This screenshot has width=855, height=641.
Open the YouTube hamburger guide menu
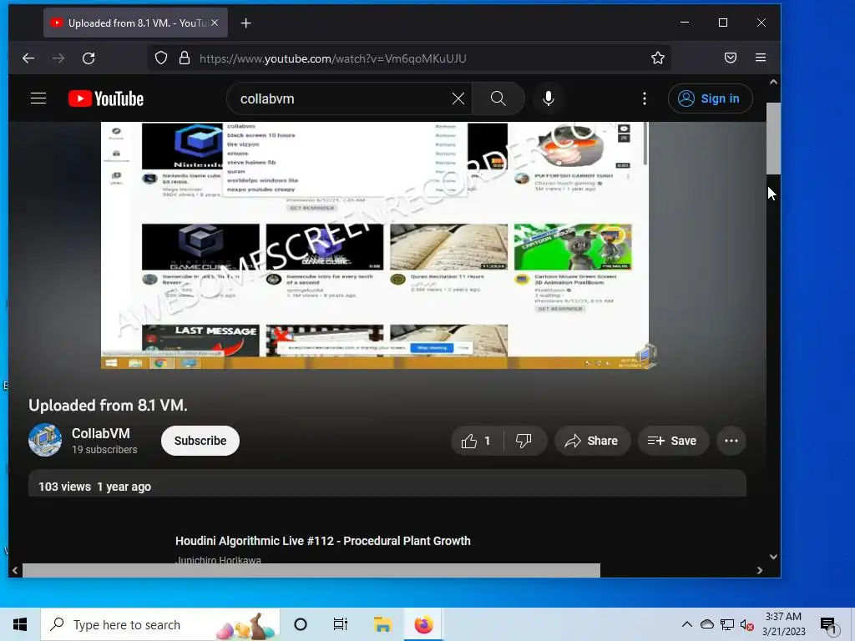38,98
